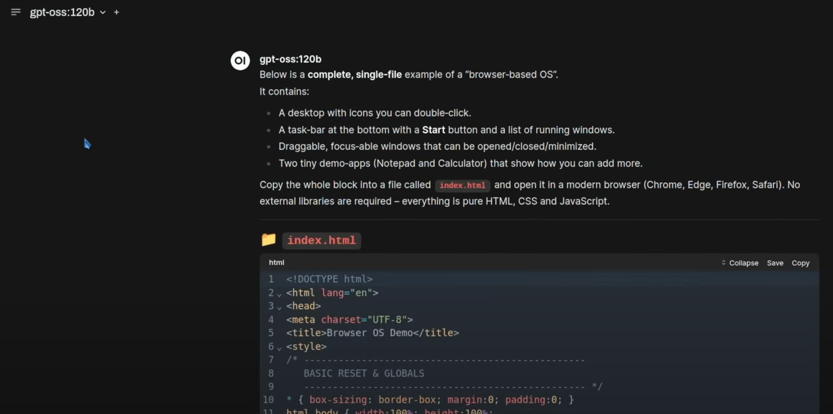This screenshot has width=833, height=414.
Task: Click the index.html heading label
Action: 322,240
